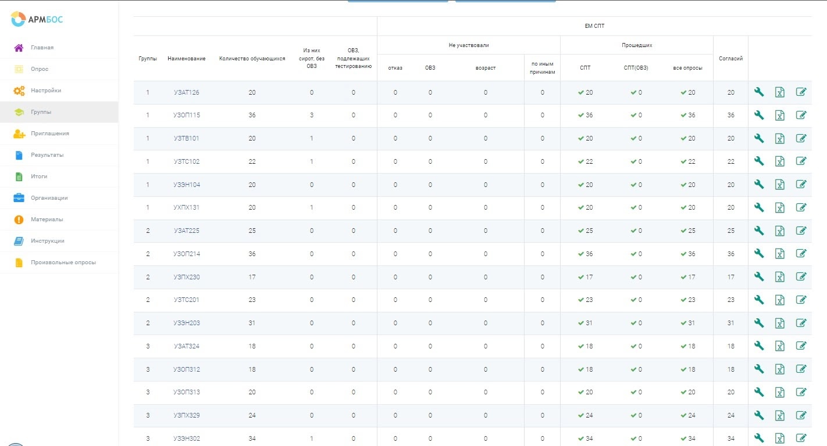
Task: Open the Результаты page
Action: [47, 155]
